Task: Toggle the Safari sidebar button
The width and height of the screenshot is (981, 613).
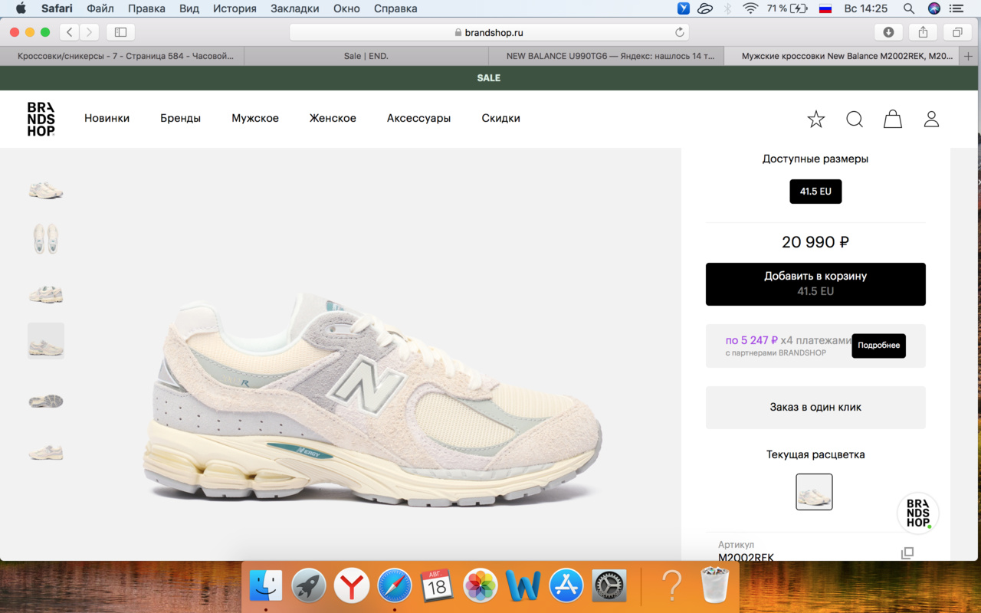Action: [x=120, y=32]
